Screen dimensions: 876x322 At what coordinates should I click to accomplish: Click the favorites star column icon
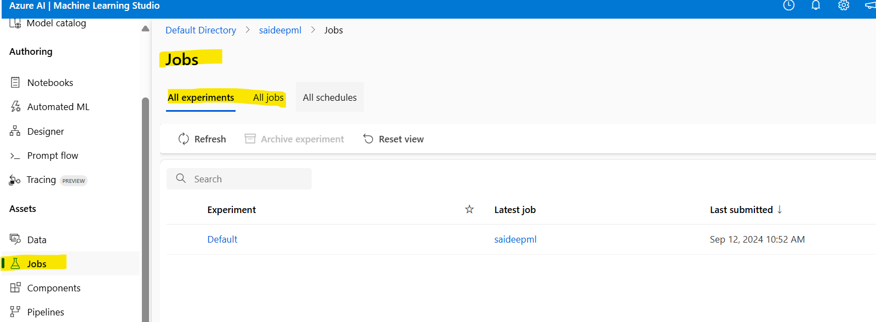tap(470, 209)
